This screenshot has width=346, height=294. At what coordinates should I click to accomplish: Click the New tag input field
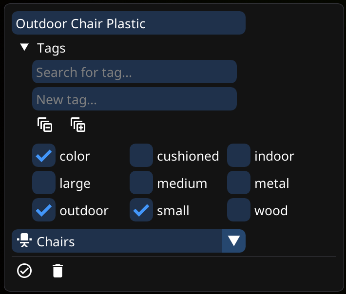[x=134, y=99]
